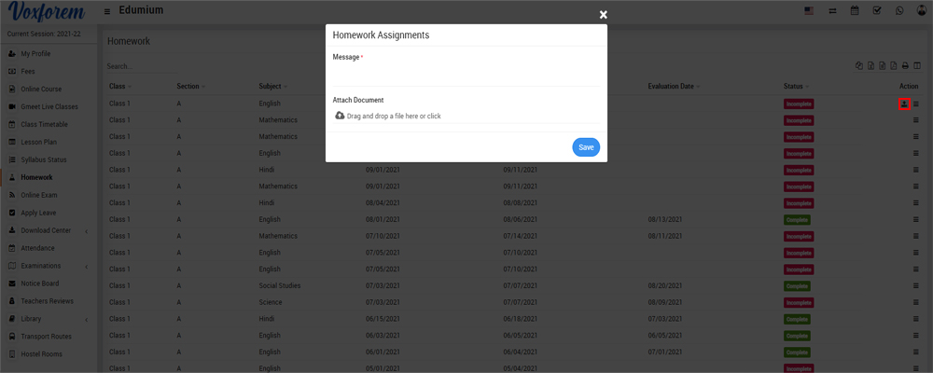Copy the table using the copy icon
This screenshot has width=933, height=373.
pos(859,65)
